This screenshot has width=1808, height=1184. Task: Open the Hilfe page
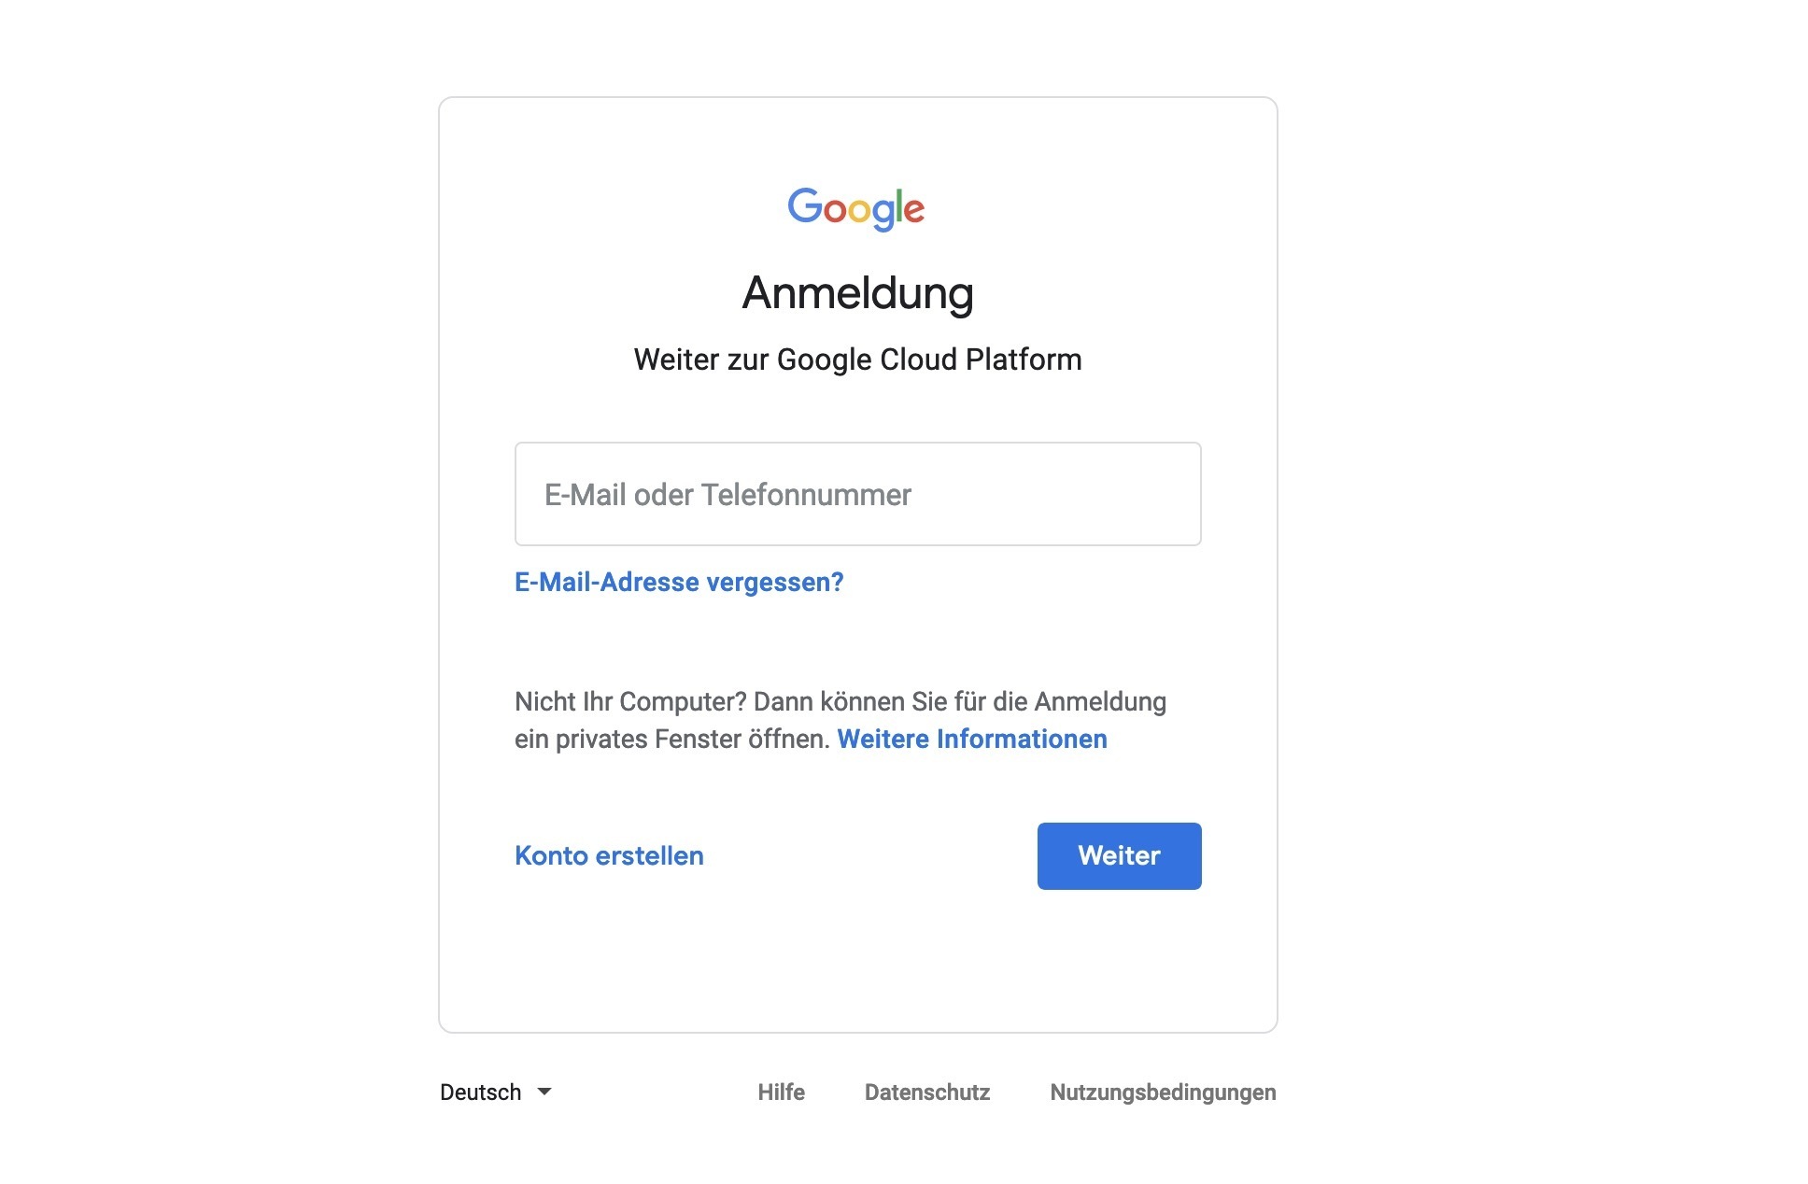coord(781,1092)
